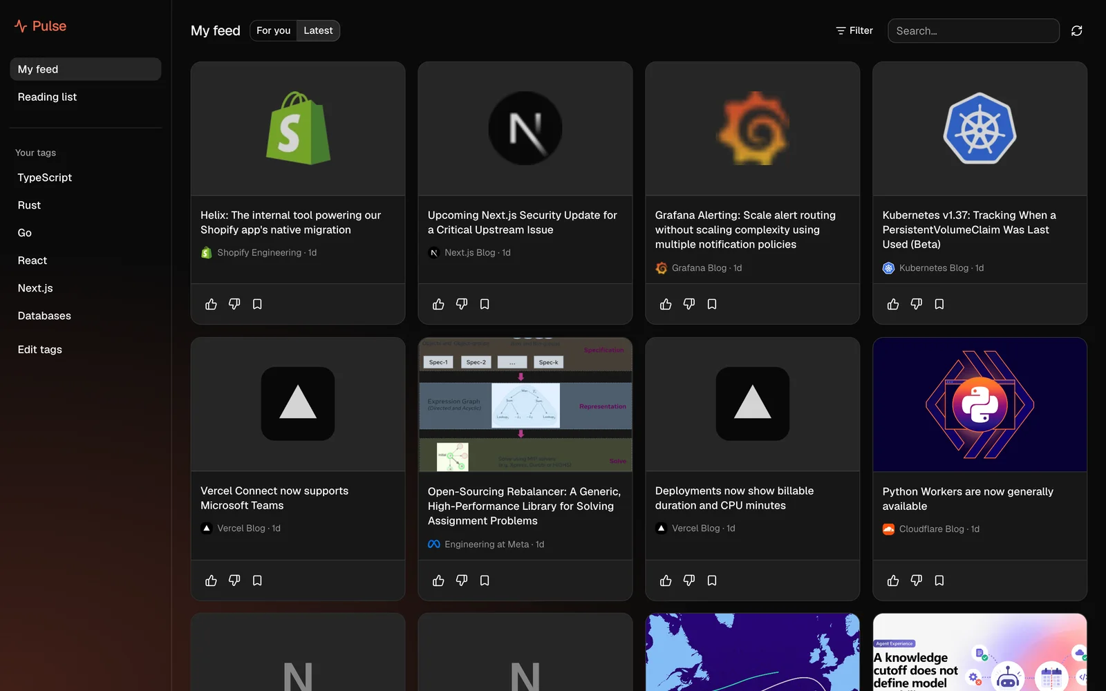Downvote the Kubernetes v1.37 article
This screenshot has width=1106, height=691.
click(917, 304)
